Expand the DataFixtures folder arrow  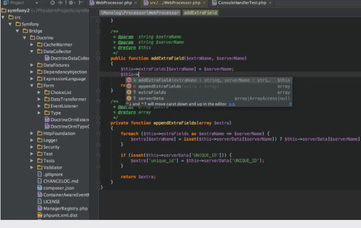tap(32, 65)
